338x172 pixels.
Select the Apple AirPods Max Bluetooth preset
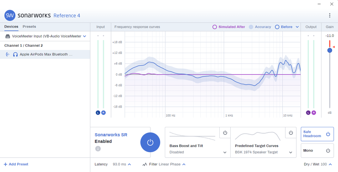45,54
